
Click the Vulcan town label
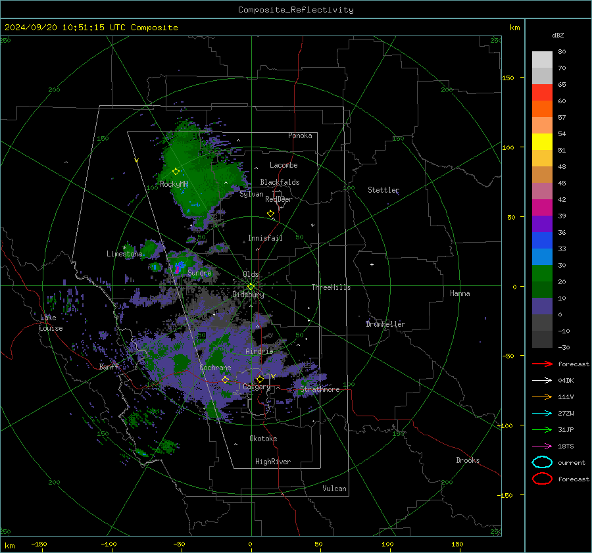(334, 489)
